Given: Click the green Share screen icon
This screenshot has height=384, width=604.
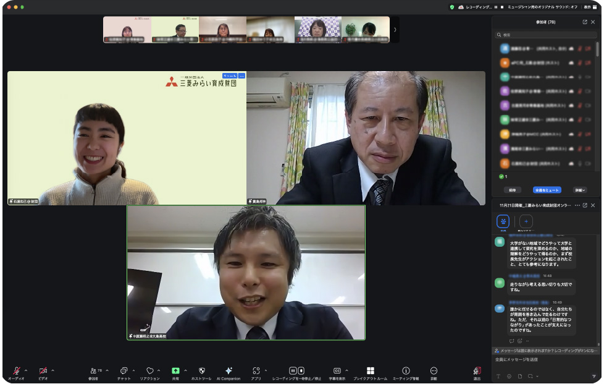Looking at the screenshot, I should (175, 371).
